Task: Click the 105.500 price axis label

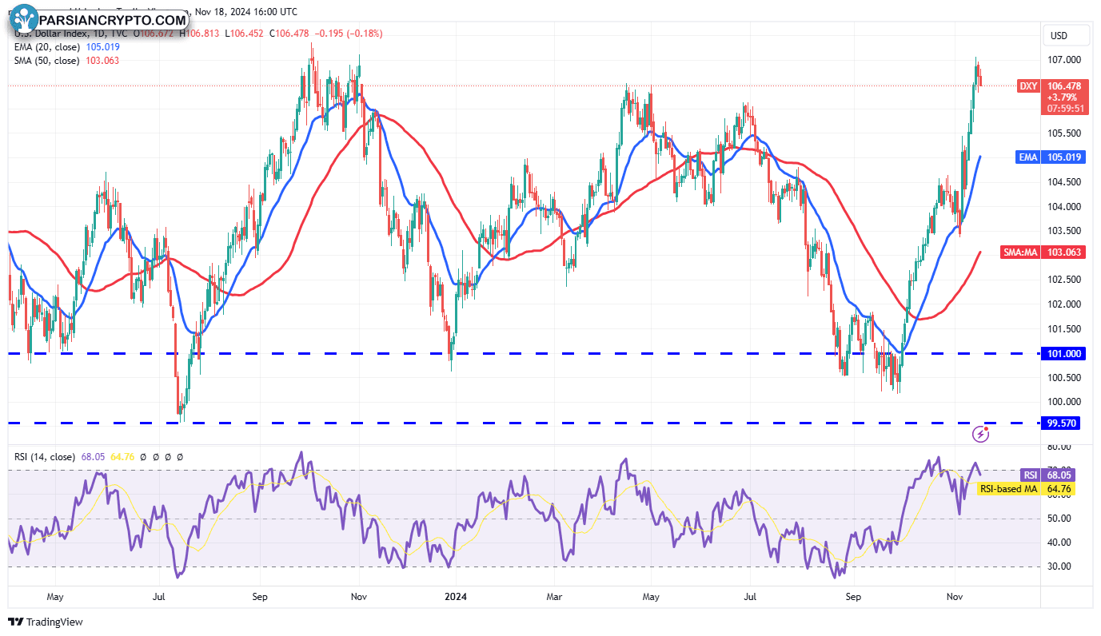Action: pyautogui.click(x=1063, y=133)
